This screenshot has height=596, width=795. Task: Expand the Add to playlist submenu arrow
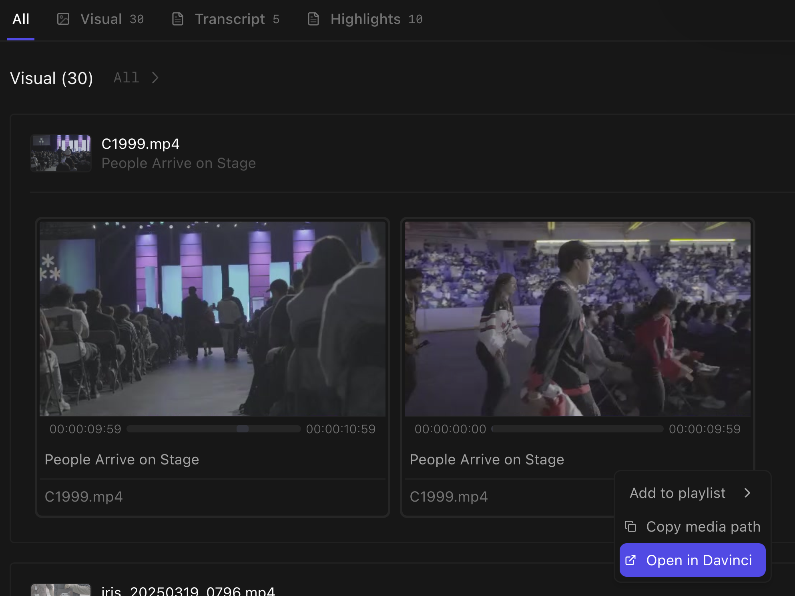click(747, 493)
